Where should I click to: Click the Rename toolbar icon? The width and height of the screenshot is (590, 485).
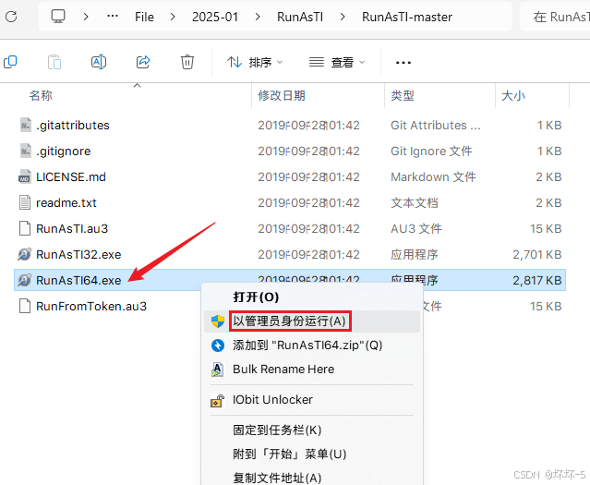tap(99, 62)
